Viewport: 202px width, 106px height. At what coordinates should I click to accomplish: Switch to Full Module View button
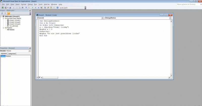click(x=39, y=77)
